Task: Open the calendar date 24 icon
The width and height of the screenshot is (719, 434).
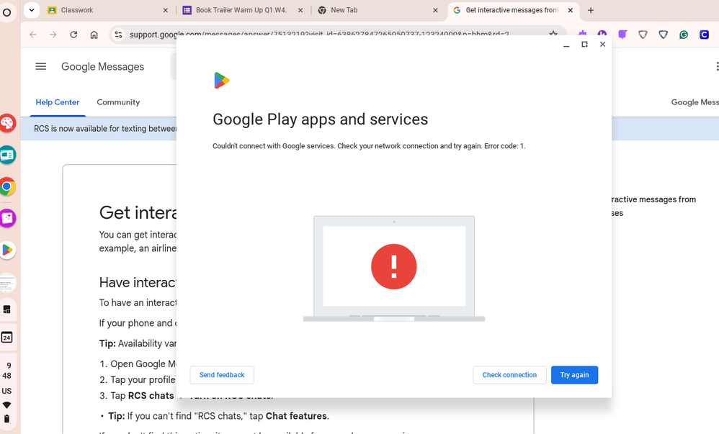Action: coord(7,338)
